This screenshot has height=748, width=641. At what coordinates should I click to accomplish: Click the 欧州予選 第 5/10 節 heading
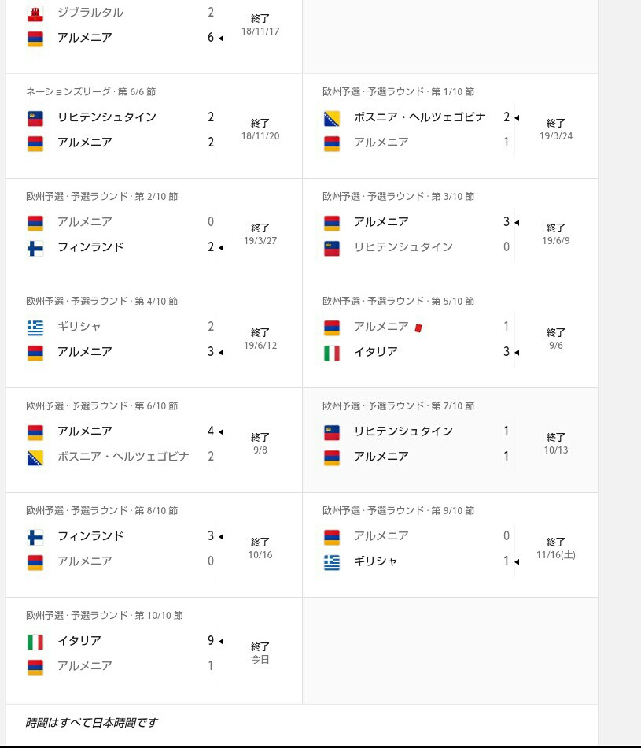(399, 301)
